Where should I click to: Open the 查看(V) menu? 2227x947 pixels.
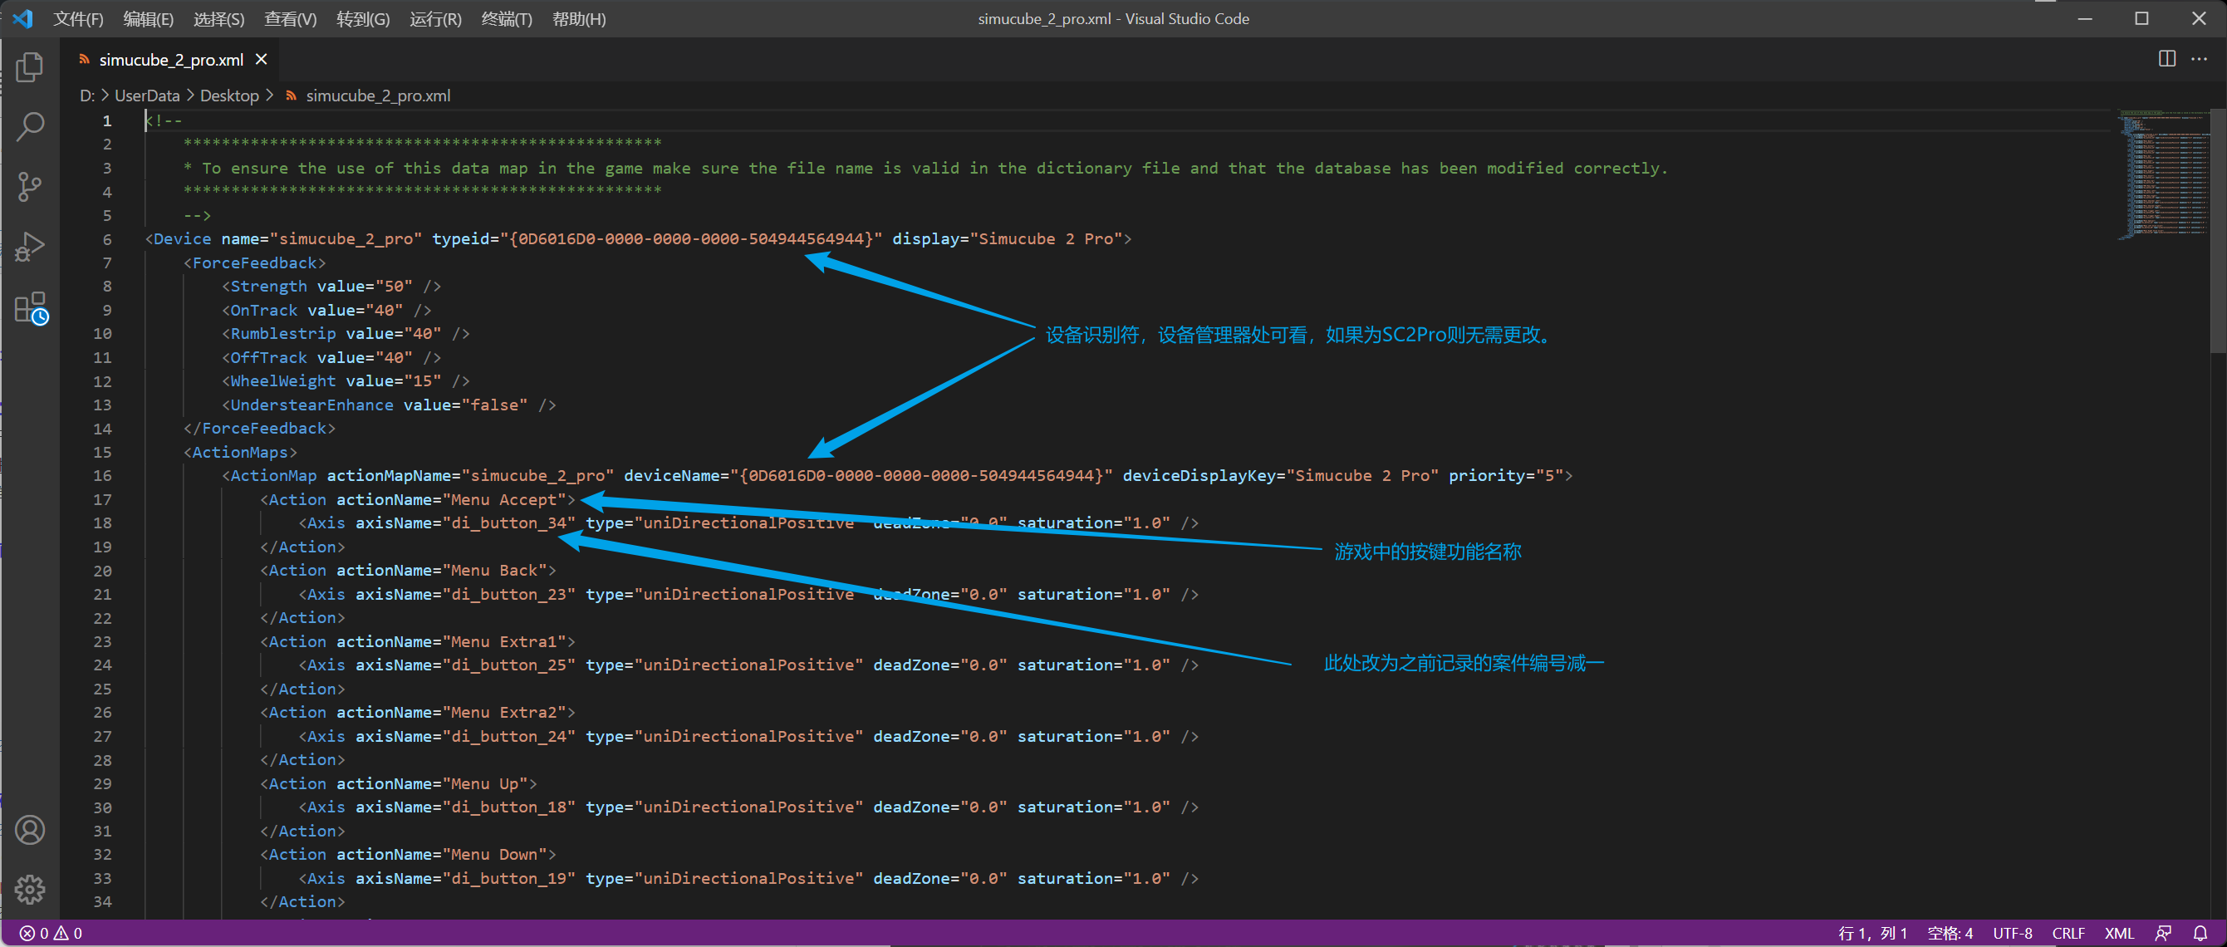(291, 19)
